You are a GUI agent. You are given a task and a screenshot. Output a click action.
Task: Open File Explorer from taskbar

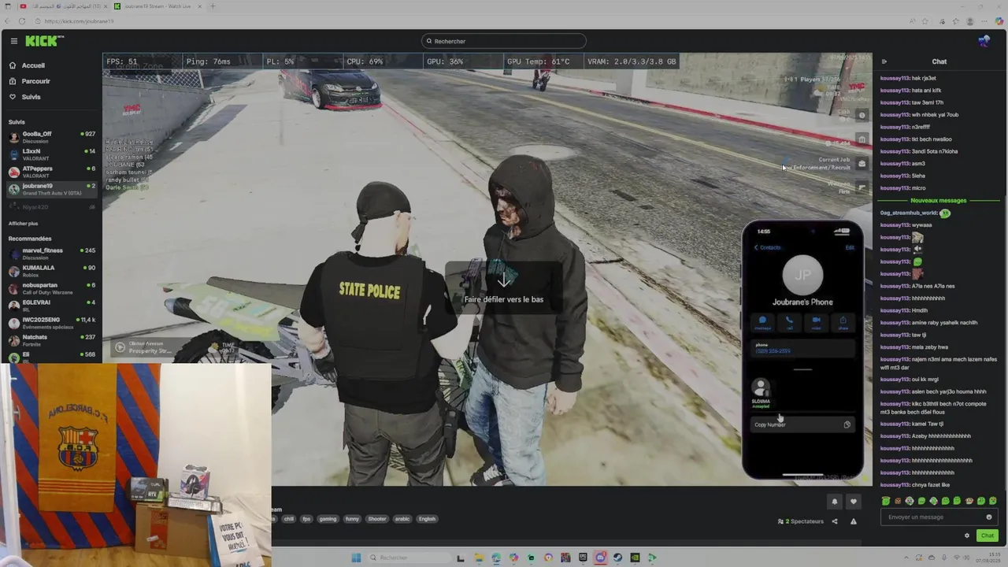click(478, 558)
